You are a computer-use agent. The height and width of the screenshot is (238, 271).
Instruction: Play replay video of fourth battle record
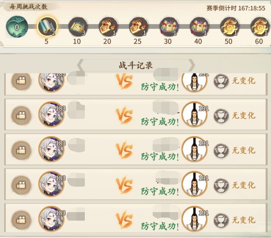click(21, 185)
